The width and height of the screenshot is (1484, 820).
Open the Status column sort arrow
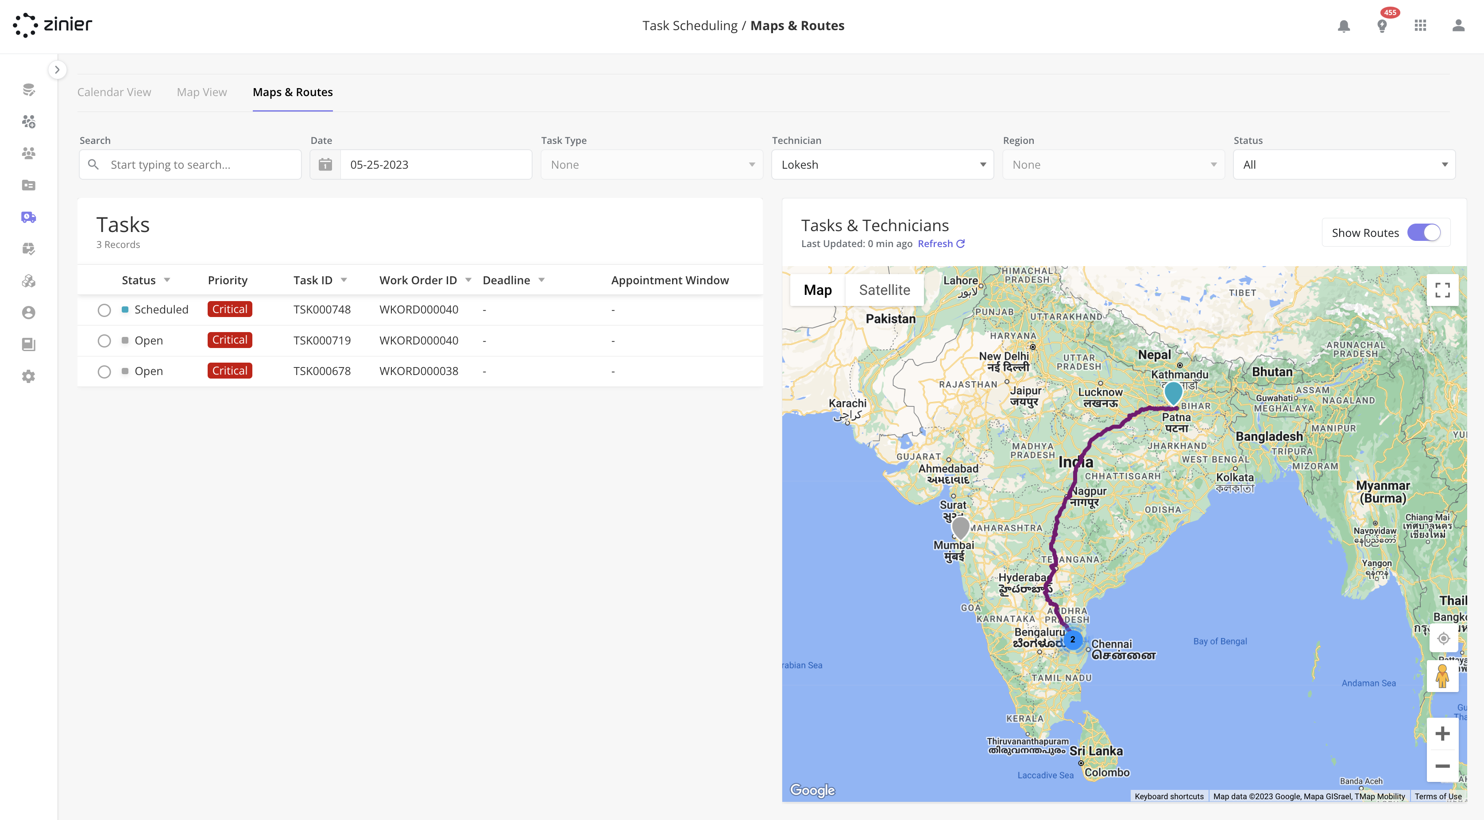[x=167, y=280]
